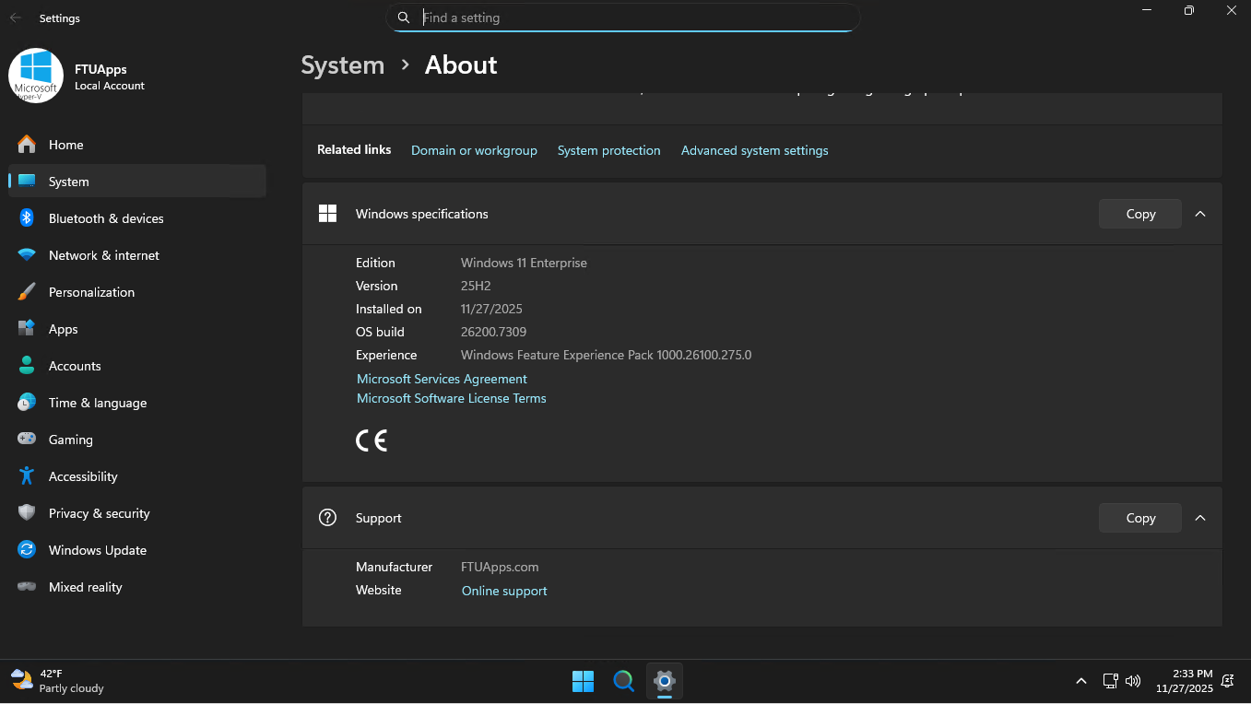Open the Windows Start button
Screen dimensions: 1251x704
pyautogui.click(x=583, y=681)
